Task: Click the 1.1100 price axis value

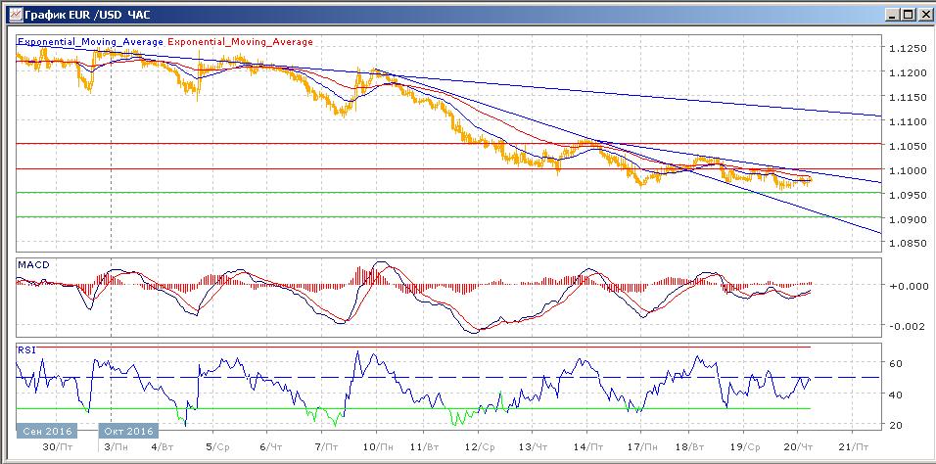Action: tap(906, 121)
